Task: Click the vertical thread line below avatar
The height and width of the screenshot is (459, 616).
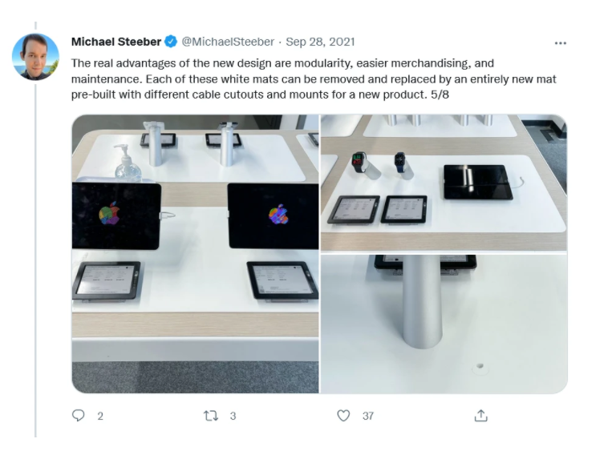Action: tap(35, 260)
